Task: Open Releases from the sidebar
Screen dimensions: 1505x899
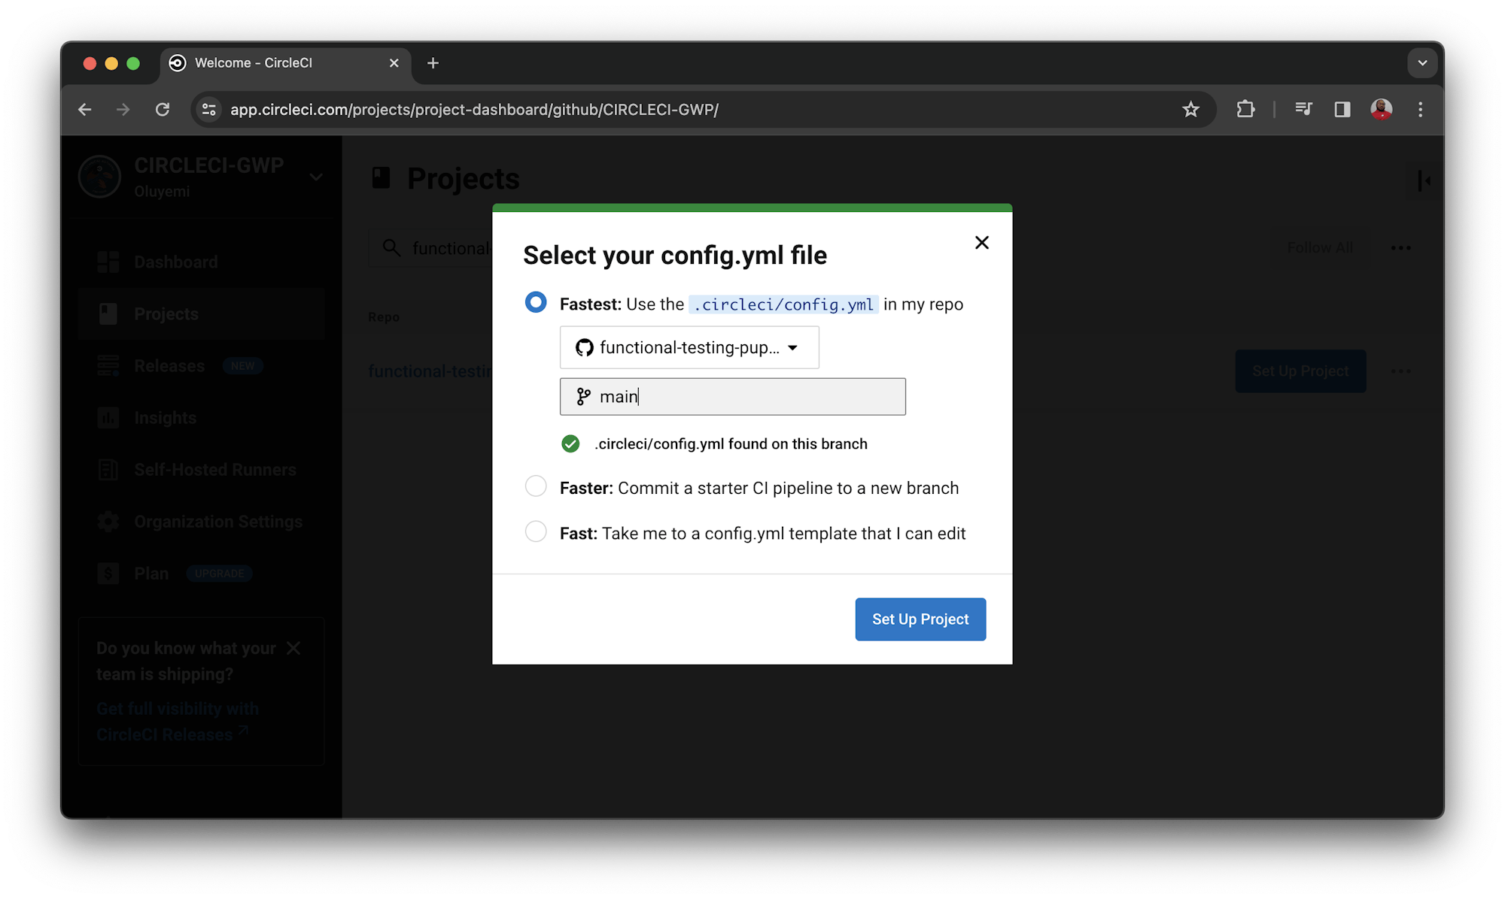Action: pos(108,366)
